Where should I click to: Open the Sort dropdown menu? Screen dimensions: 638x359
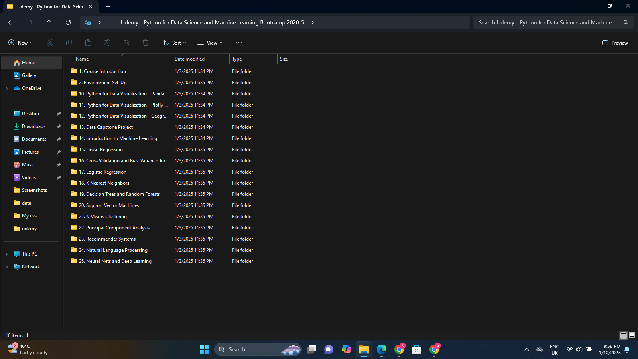[x=174, y=43]
